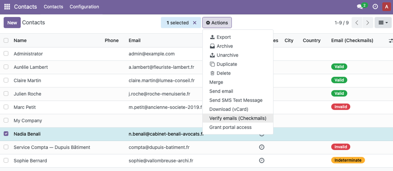Open the Actions dropdown

pos(217,23)
